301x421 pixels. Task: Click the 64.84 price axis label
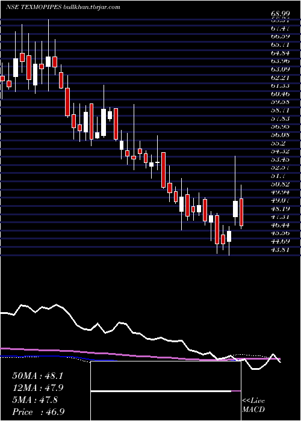click(x=280, y=53)
